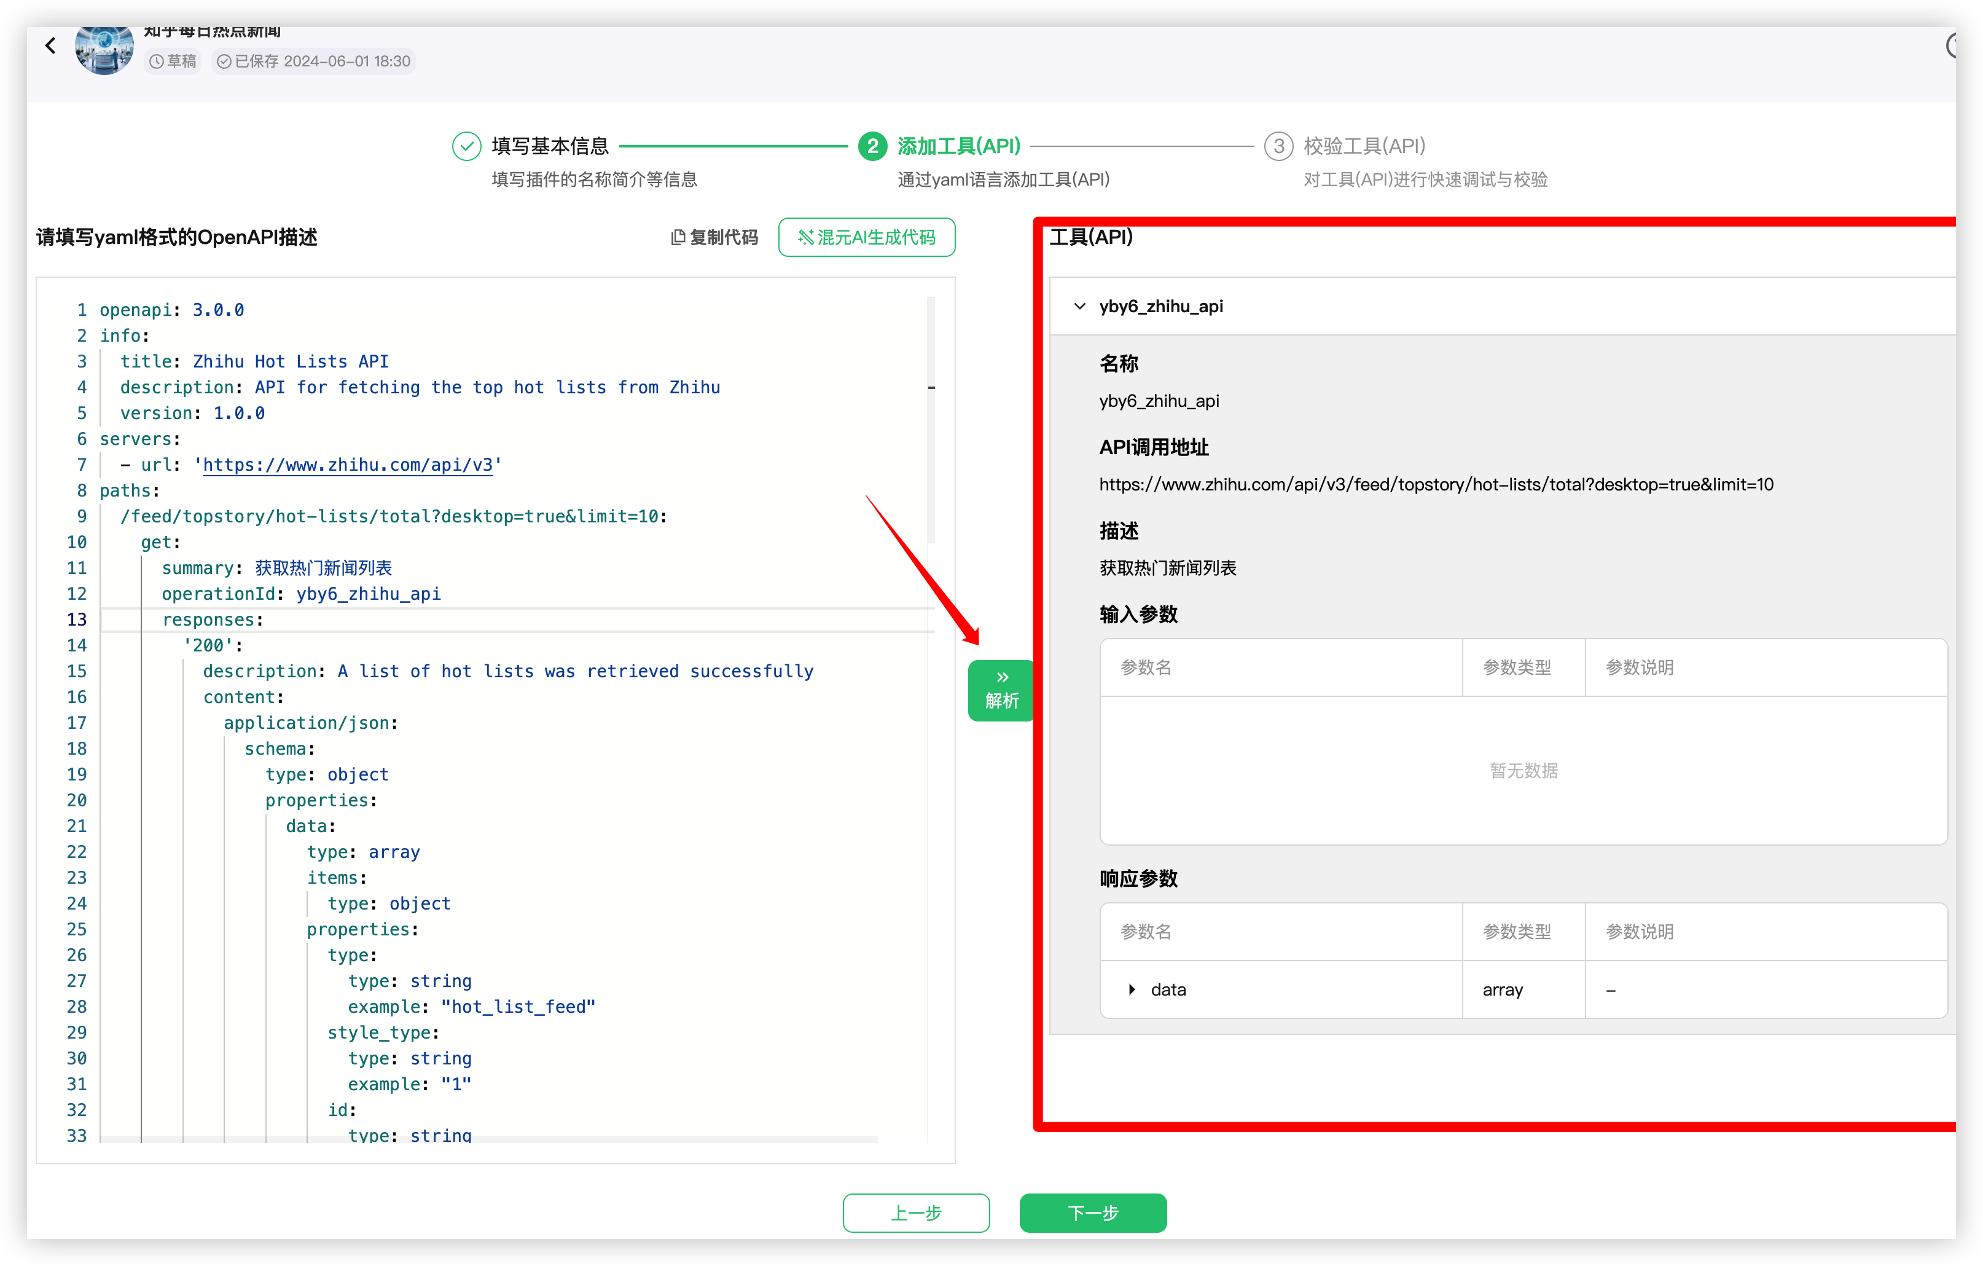The image size is (1983, 1266).
Task: Place cursor on line 13 responses
Action: [213, 619]
